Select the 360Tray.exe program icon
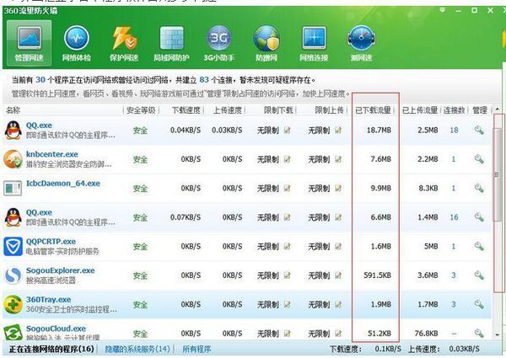The image size is (506, 358). (13, 304)
